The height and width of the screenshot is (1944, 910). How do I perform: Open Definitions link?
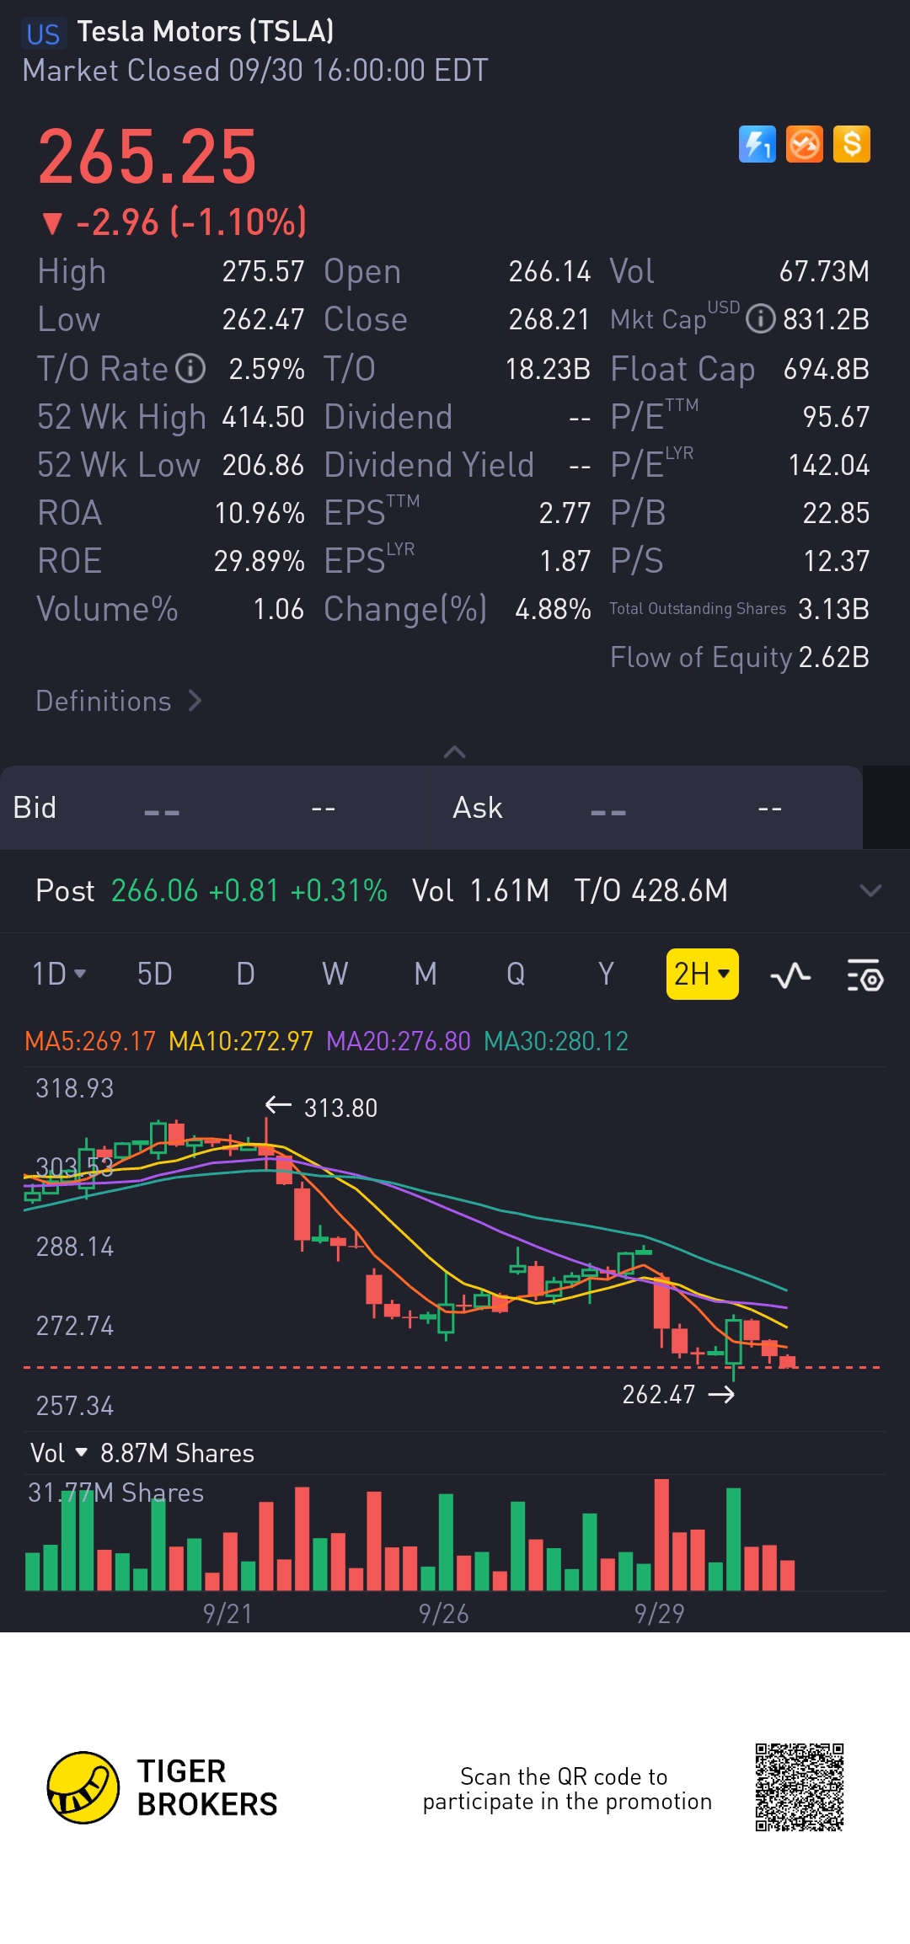point(119,701)
